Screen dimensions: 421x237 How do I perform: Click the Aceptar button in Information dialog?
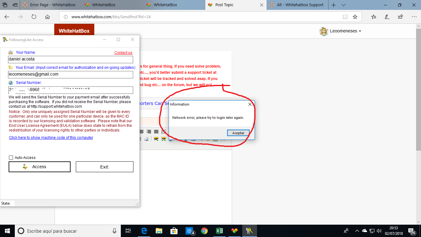click(238, 133)
